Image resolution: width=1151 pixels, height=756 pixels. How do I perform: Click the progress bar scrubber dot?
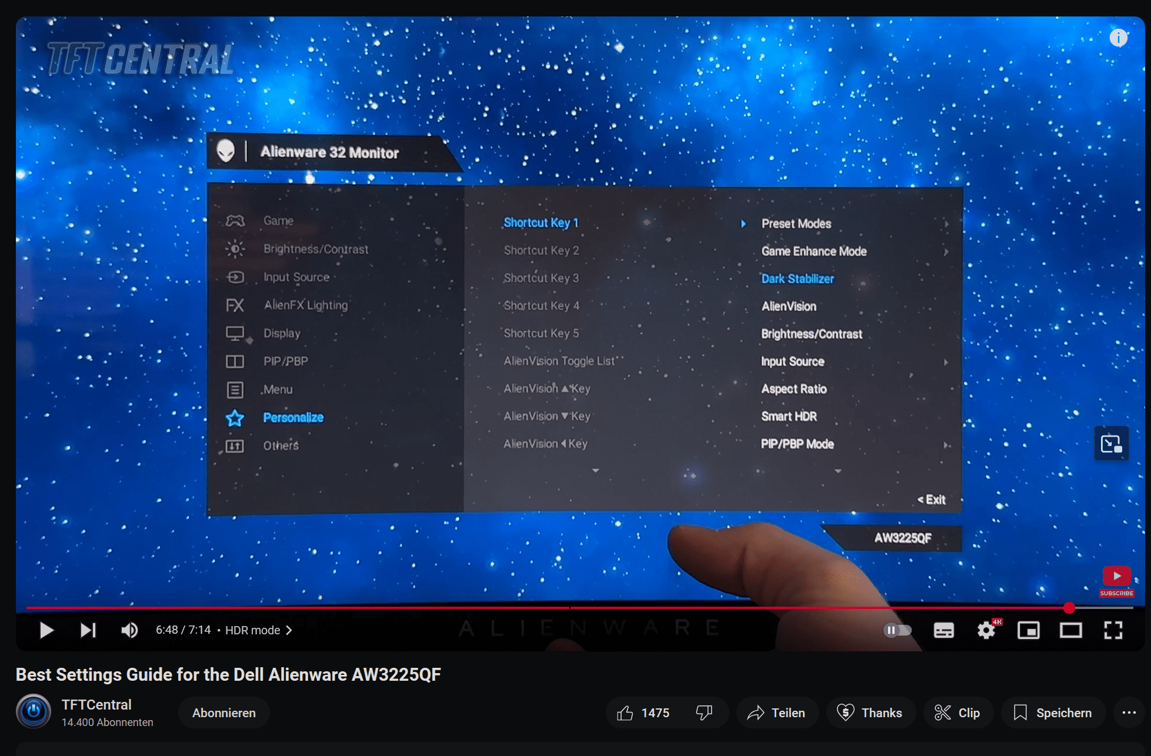[x=1069, y=607]
